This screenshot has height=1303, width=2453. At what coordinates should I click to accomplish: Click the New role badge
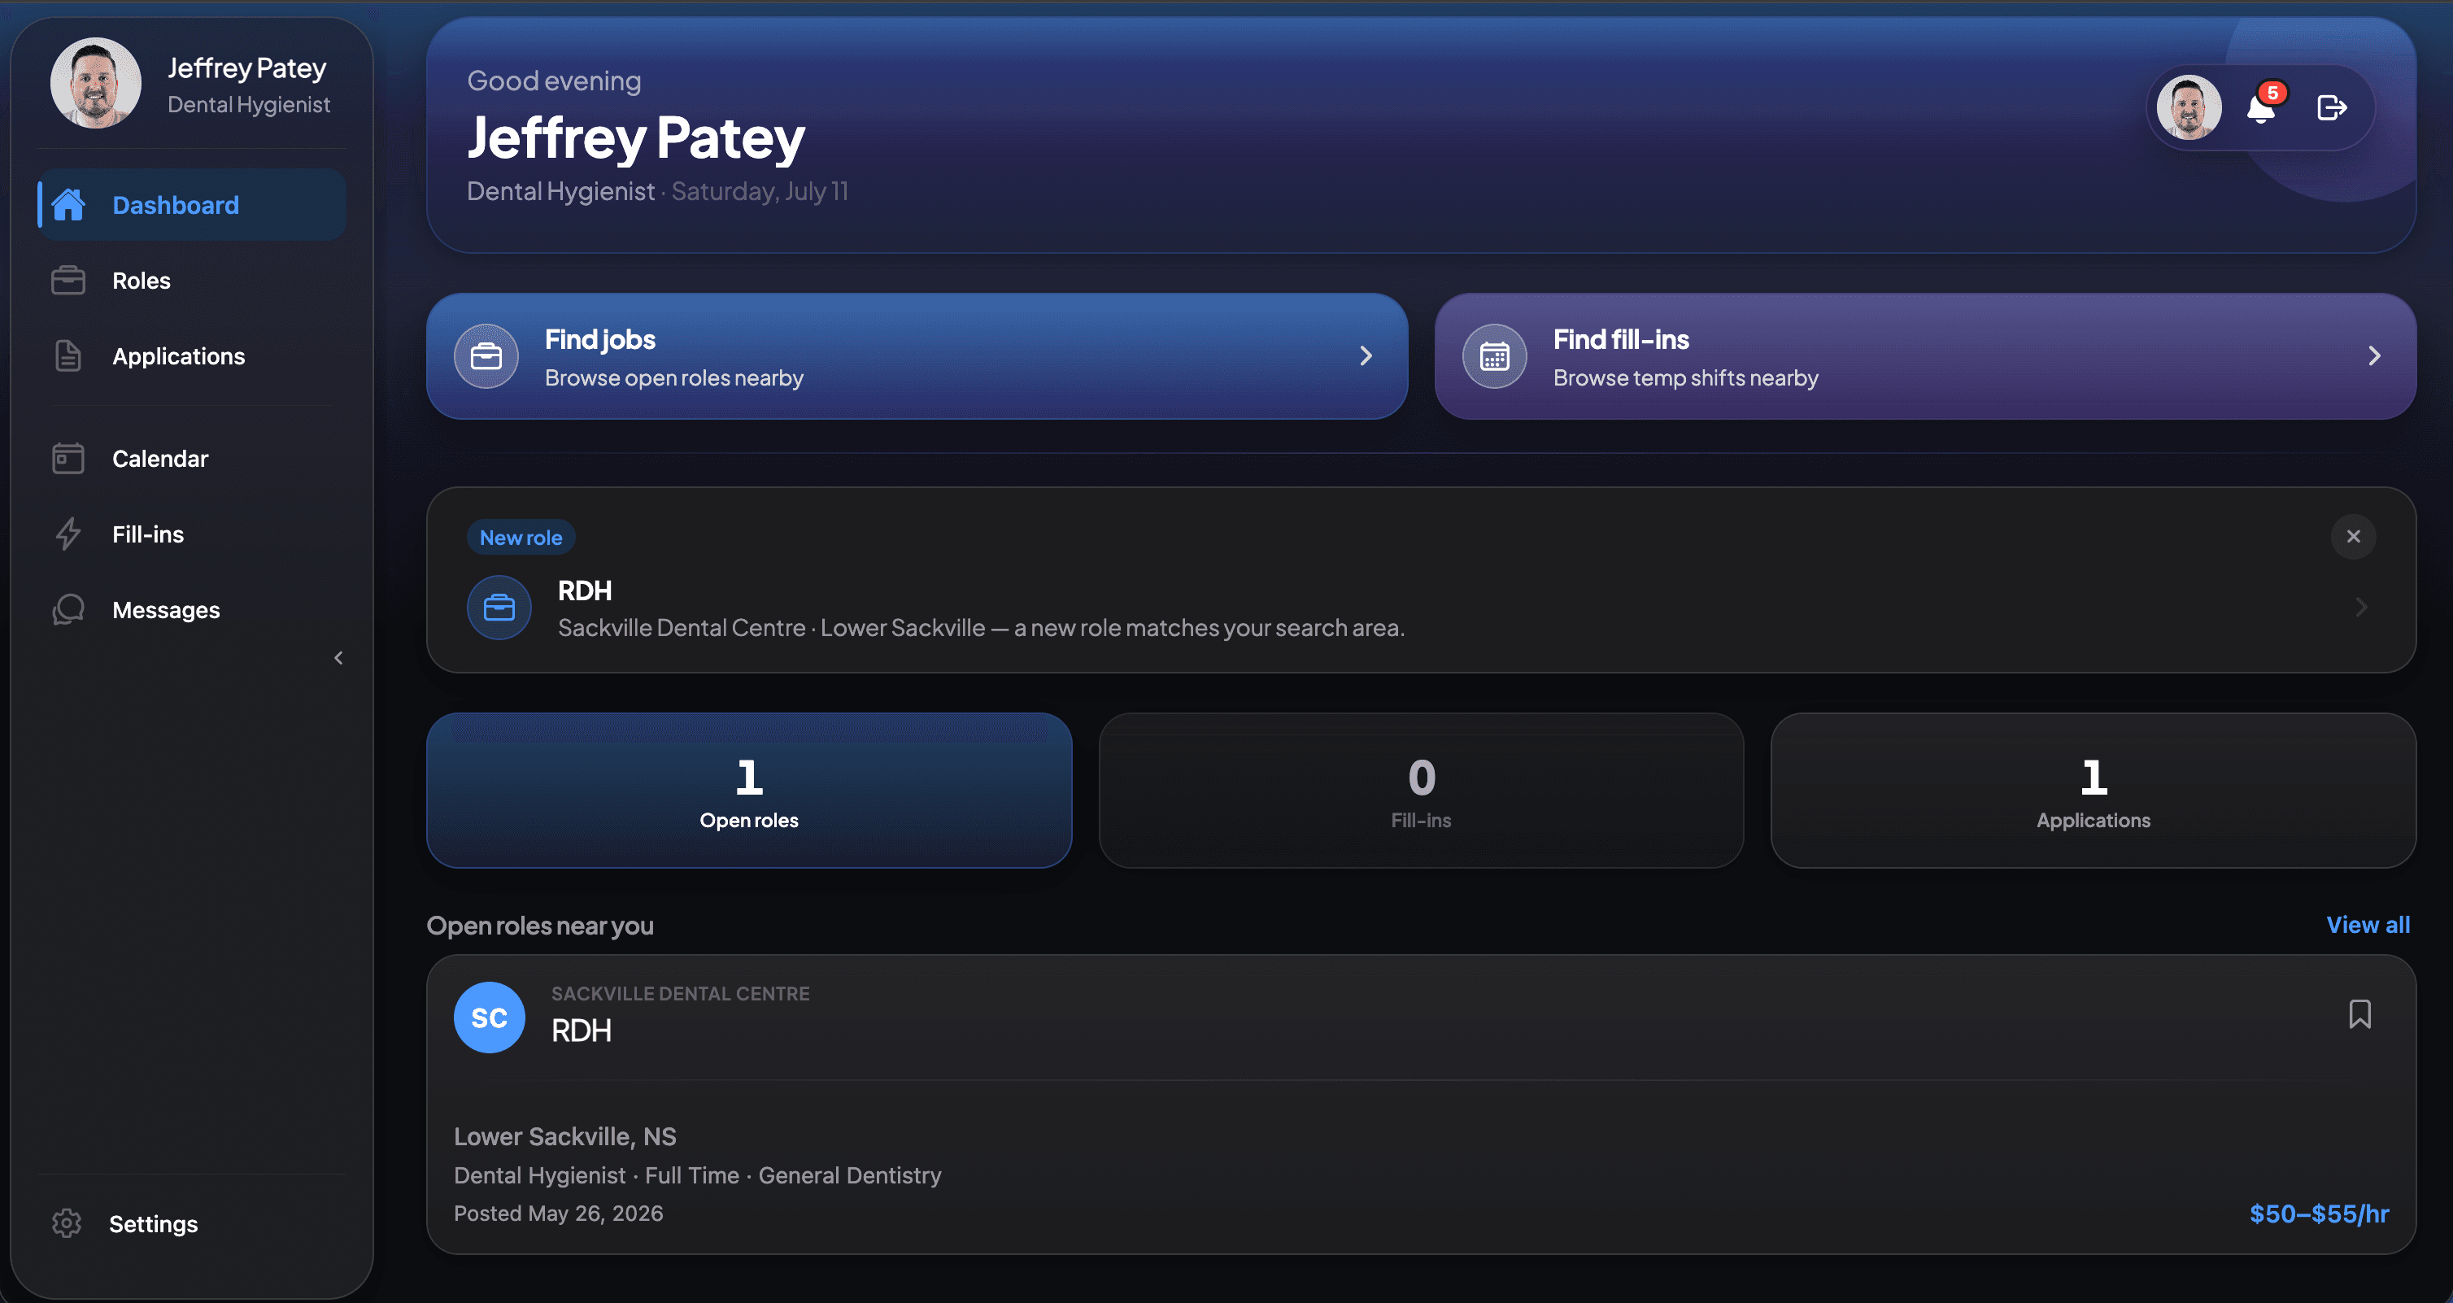[x=521, y=537]
